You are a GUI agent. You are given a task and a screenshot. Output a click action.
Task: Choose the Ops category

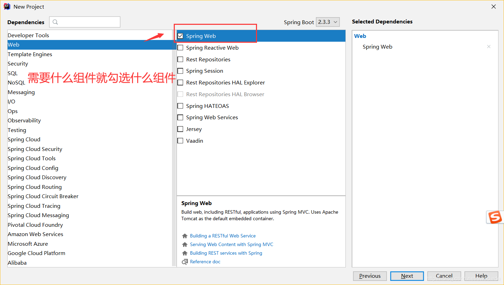click(x=89, y=111)
